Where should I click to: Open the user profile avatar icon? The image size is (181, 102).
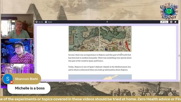[x=171, y=22]
